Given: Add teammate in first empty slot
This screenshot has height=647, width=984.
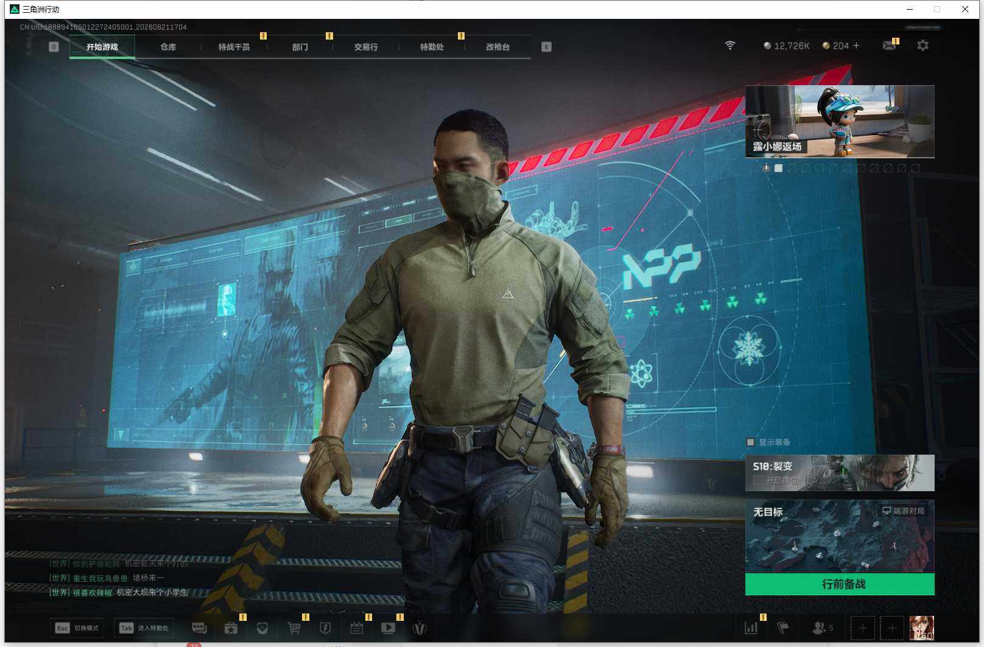Looking at the screenshot, I should point(862,628).
